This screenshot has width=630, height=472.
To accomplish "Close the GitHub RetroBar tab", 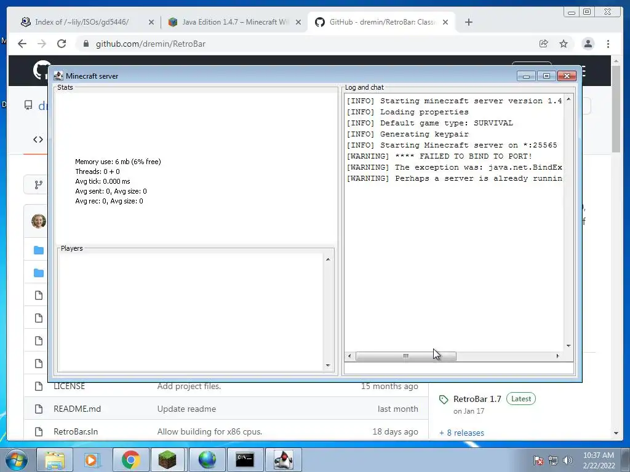I will (x=445, y=22).
